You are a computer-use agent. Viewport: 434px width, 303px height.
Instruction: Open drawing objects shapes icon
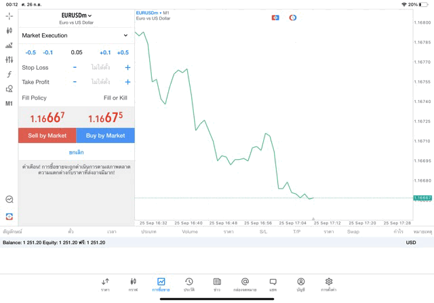pyautogui.click(x=9, y=89)
